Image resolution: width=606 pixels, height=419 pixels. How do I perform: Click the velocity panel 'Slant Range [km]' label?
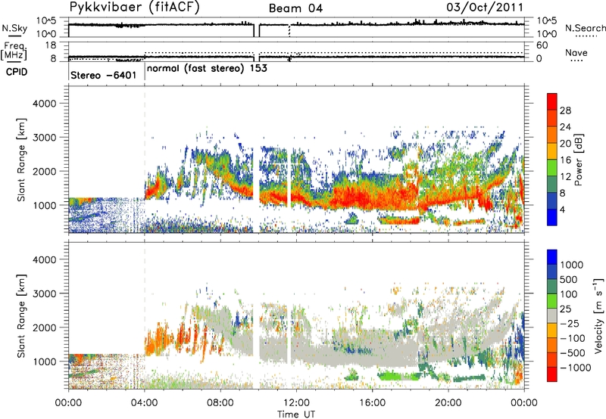point(21,315)
